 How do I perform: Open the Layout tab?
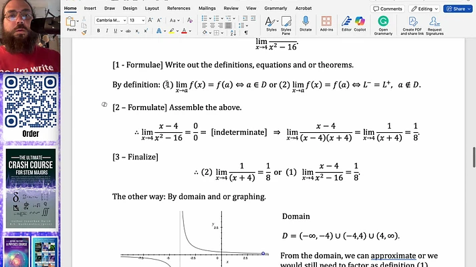(x=152, y=8)
